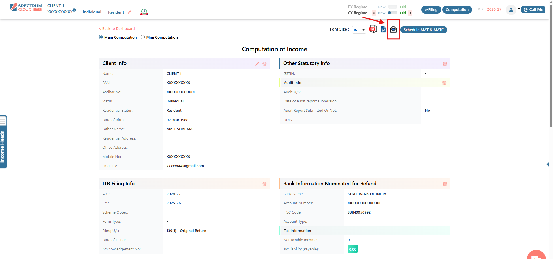
Task: Click the envelope email icon
Action: click(x=393, y=29)
